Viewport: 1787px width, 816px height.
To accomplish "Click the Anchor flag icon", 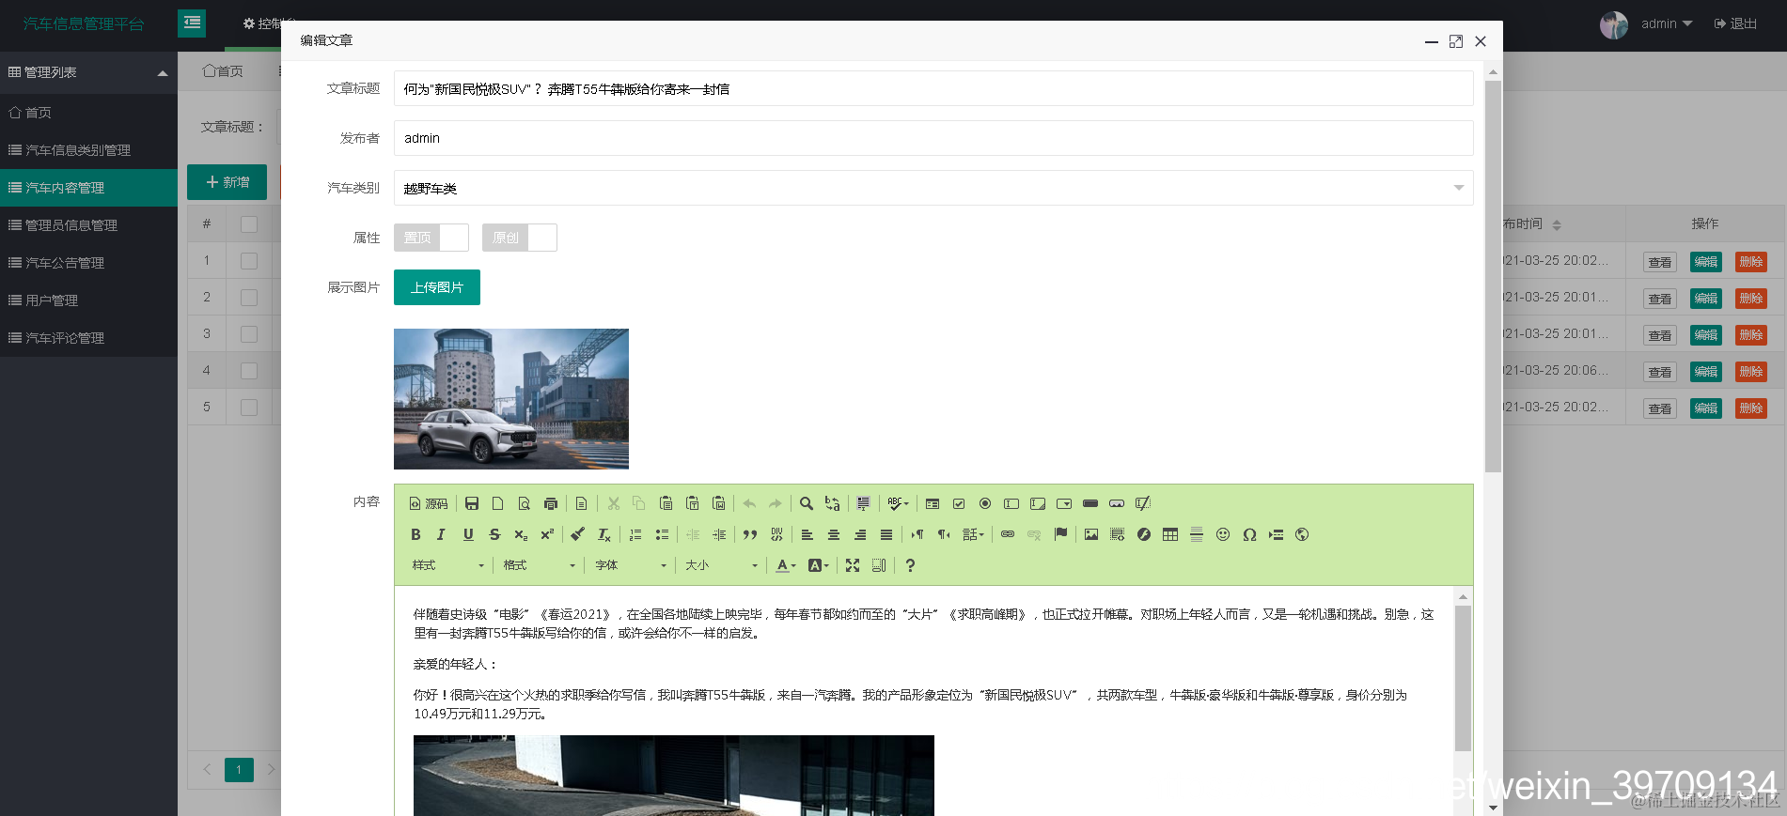I will pos(1060,535).
